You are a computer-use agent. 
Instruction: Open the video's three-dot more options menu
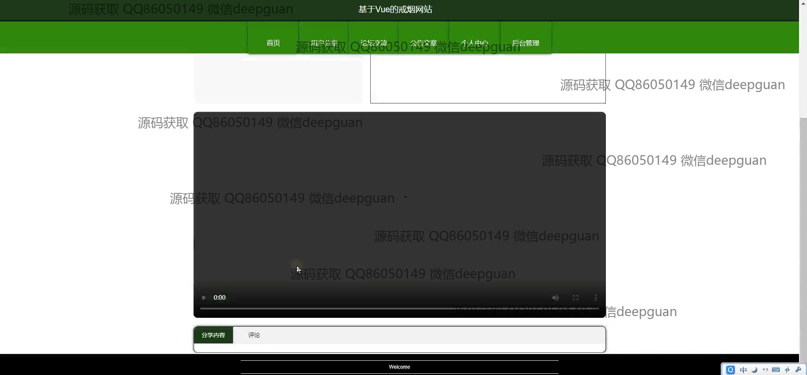[x=596, y=298]
